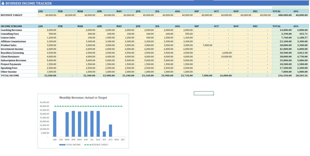Click the empty Coaching Revenue FEB cell
The image size is (310, 156).
(x=67, y=30)
